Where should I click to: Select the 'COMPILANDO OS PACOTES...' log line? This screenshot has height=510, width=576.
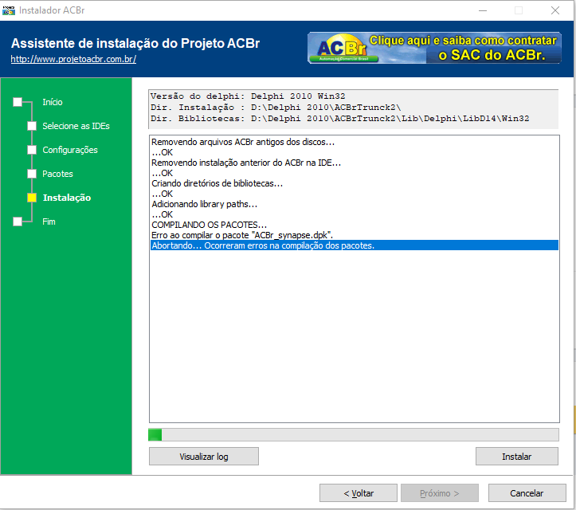(354, 225)
